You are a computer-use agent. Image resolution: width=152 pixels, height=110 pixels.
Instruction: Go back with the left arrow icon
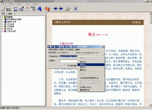tap(56, 9)
